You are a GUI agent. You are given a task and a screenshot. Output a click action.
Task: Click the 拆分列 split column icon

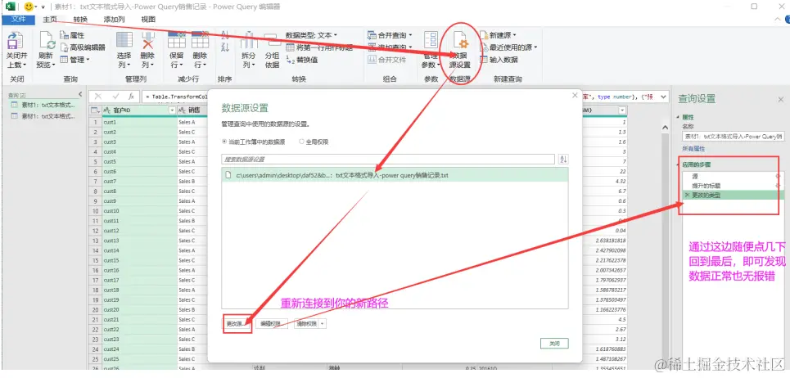(x=249, y=40)
